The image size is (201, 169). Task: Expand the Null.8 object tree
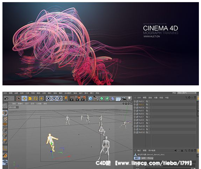135,120
